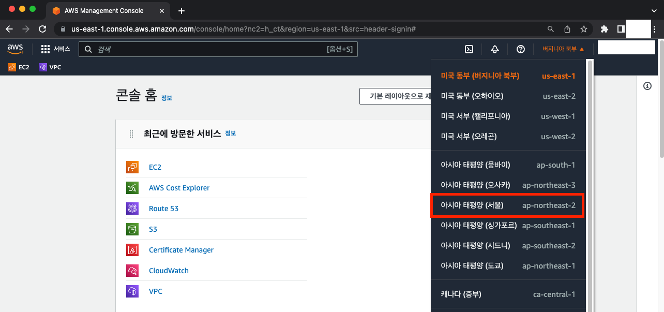Open the AWS Cost Explorer link
This screenshot has height=312, width=664.
179,188
